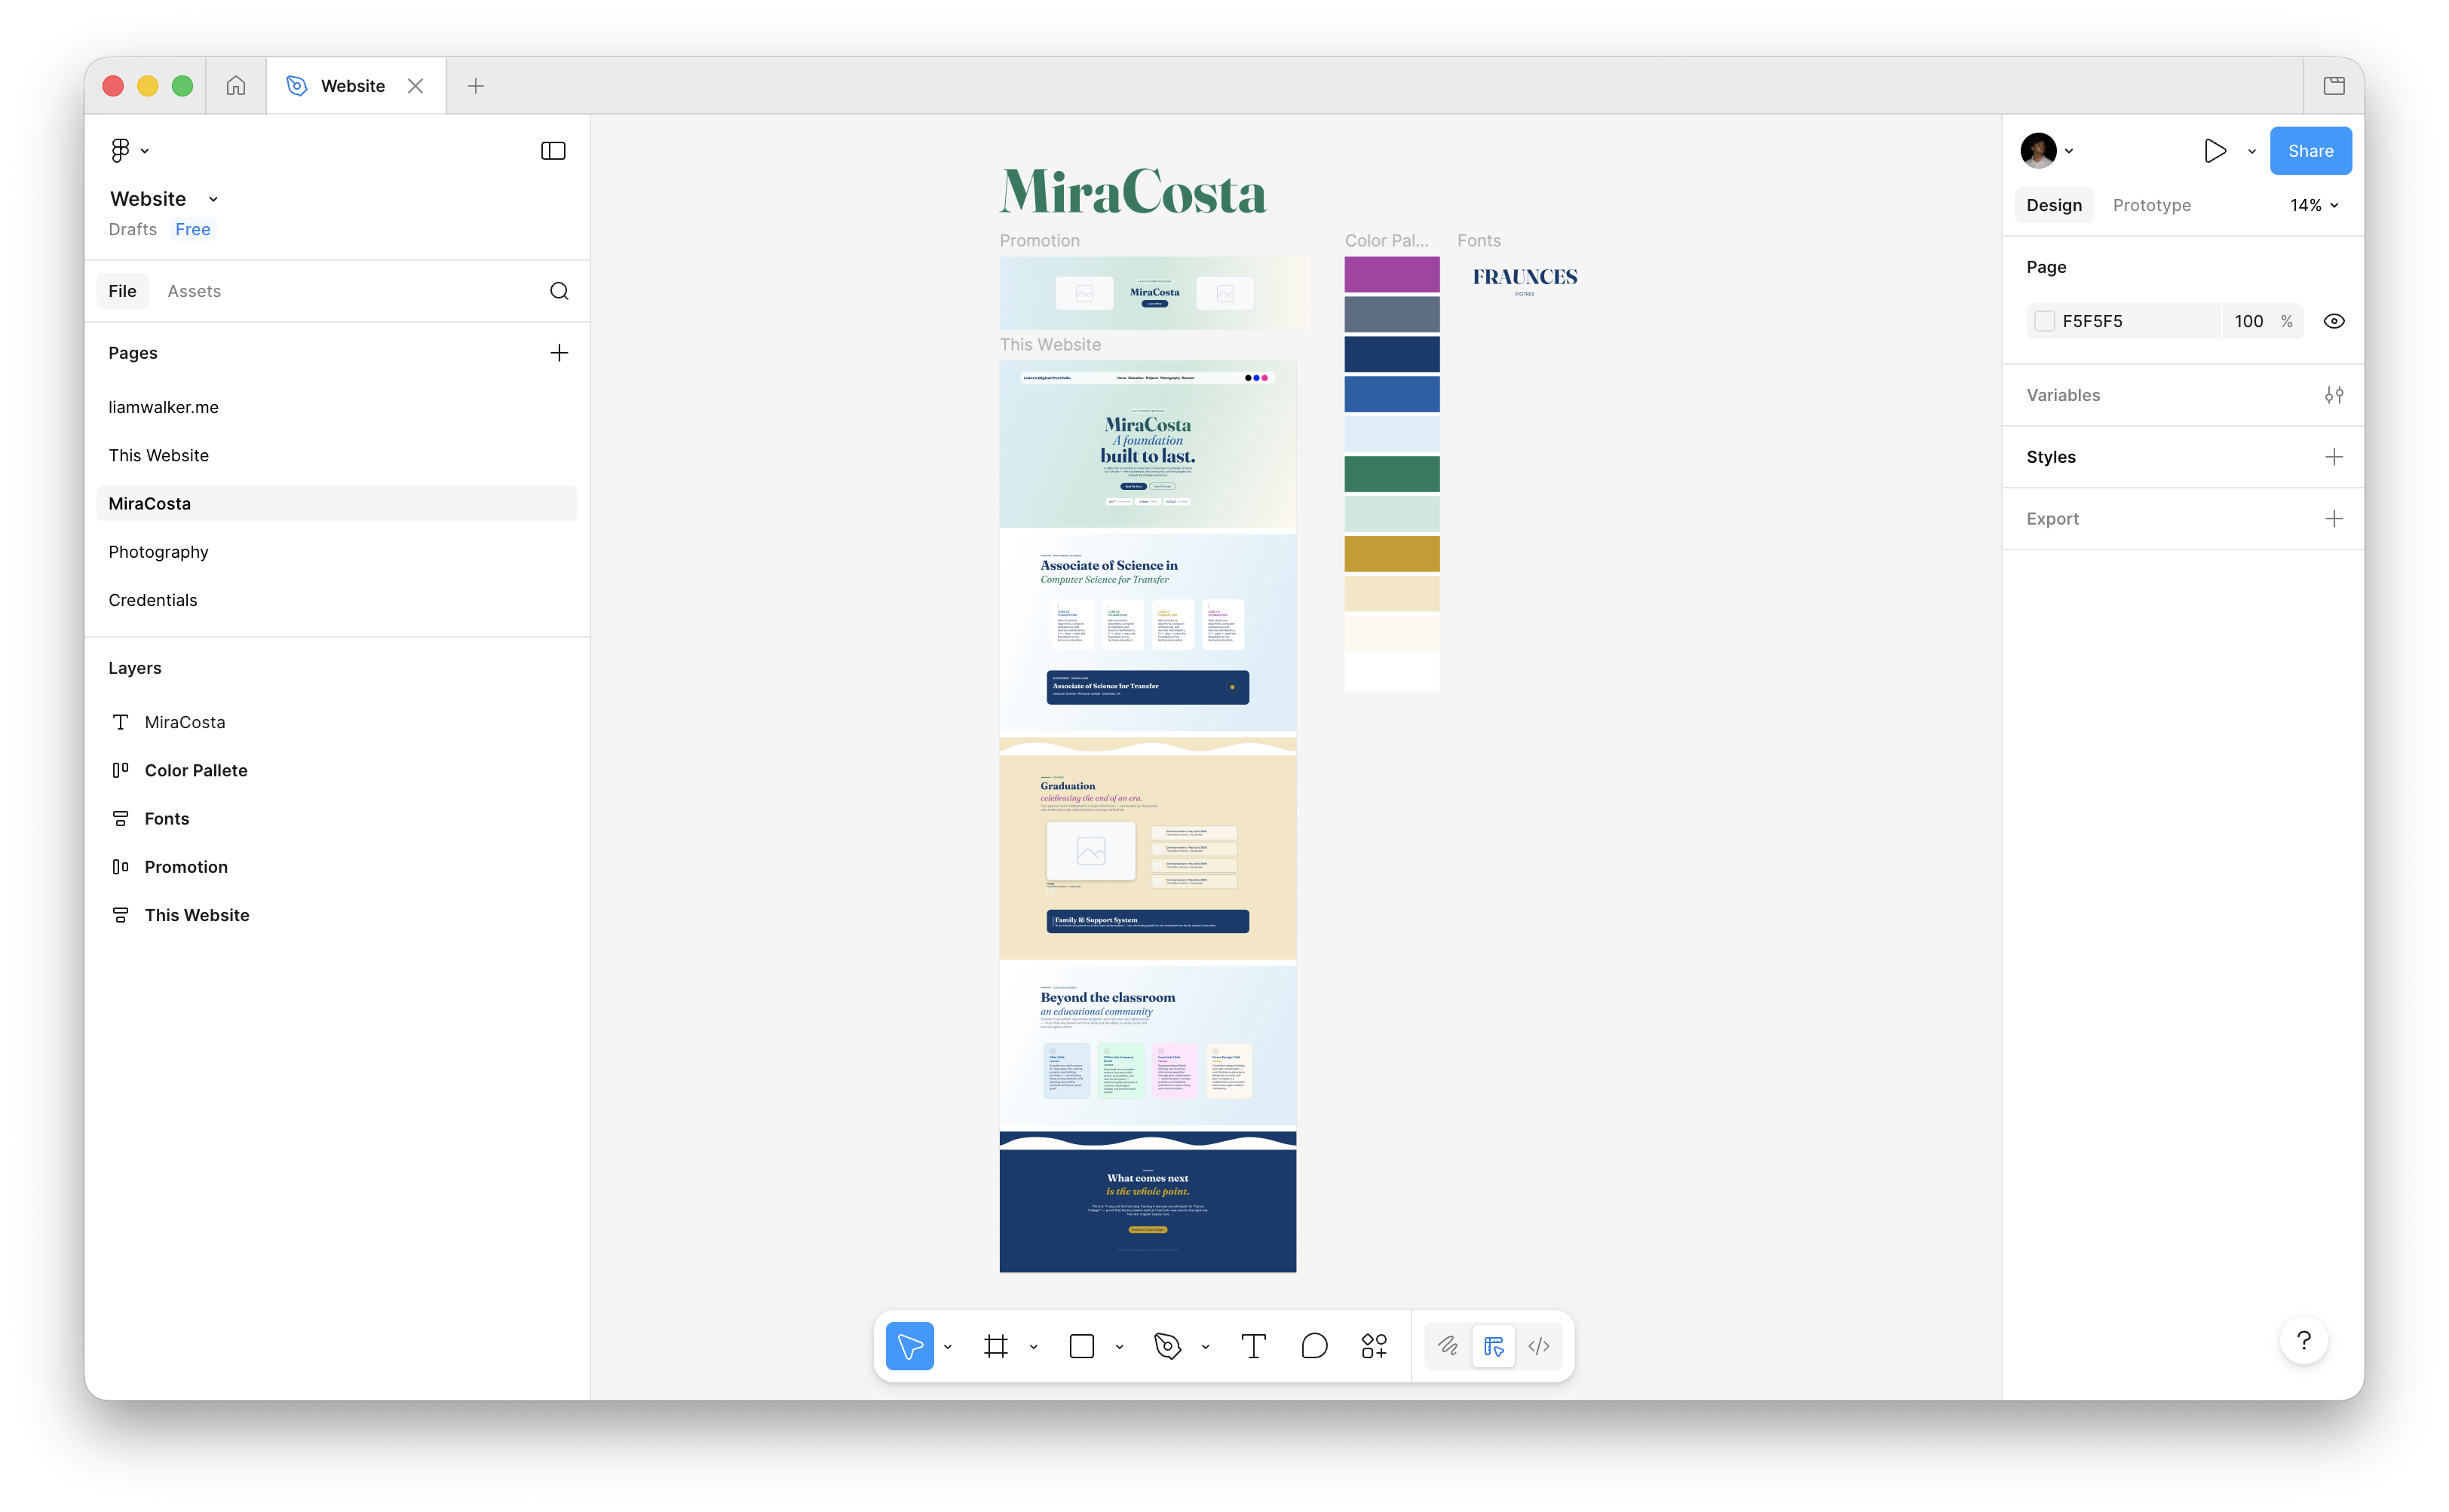
Task: Edit the 100 opacity field
Action: [x=2249, y=321]
